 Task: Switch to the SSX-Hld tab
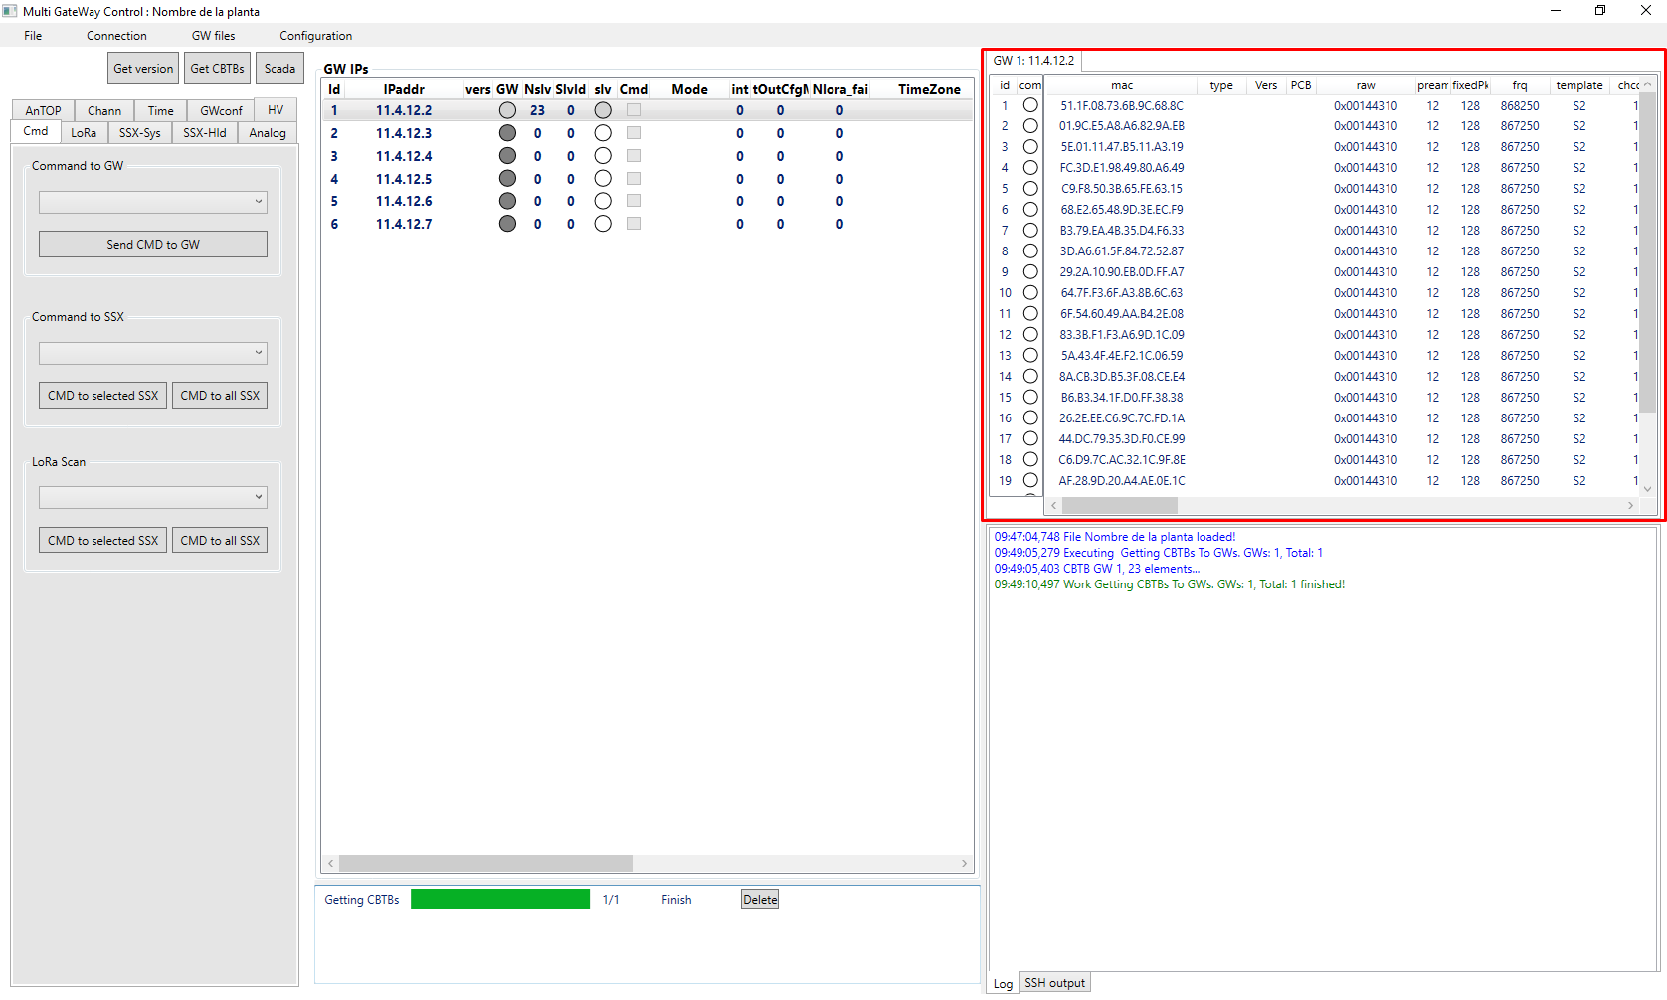(204, 131)
